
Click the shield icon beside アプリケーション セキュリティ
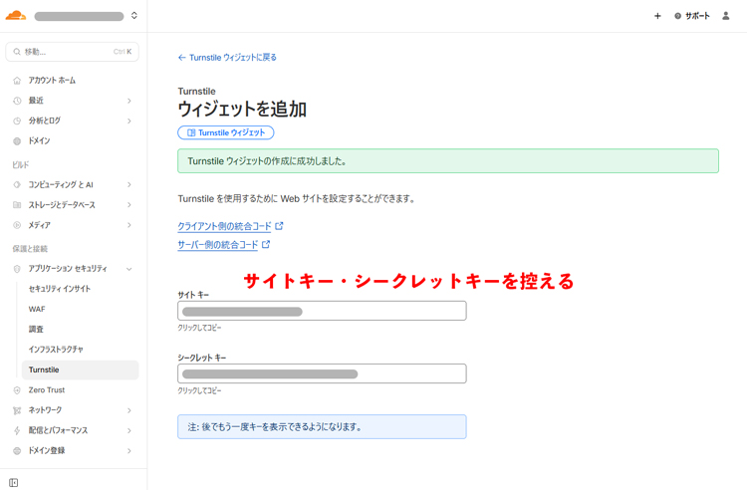coord(17,269)
